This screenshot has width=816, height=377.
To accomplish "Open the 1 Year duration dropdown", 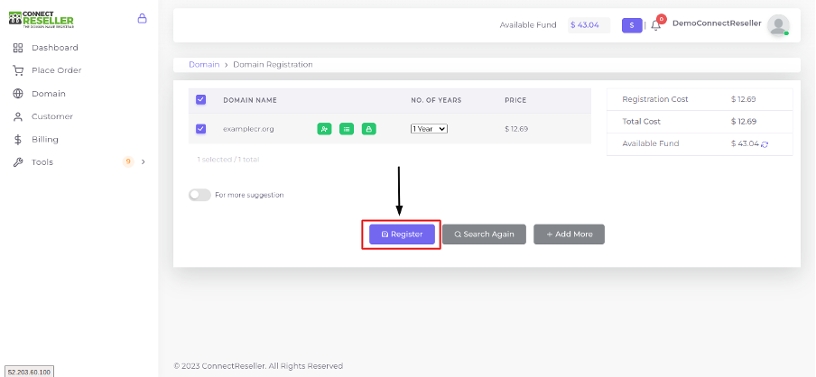I will (x=430, y=128).
